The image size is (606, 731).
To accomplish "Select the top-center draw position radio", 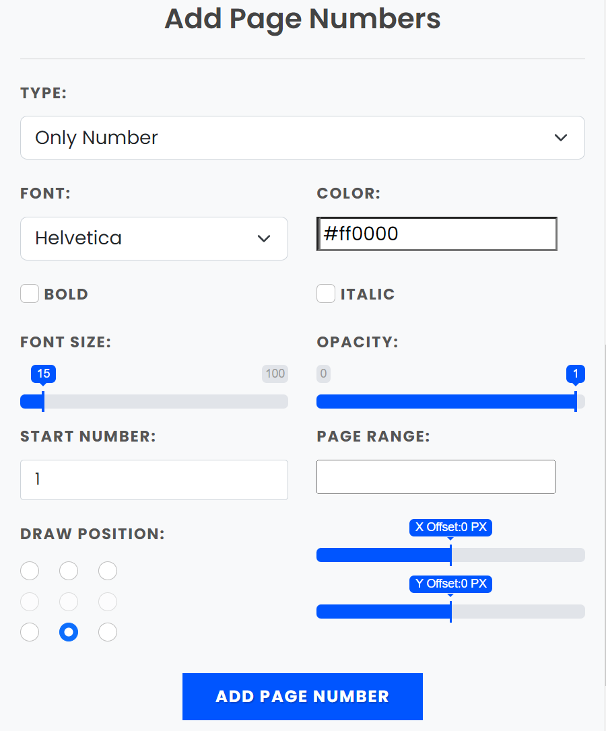I will 69,571.
